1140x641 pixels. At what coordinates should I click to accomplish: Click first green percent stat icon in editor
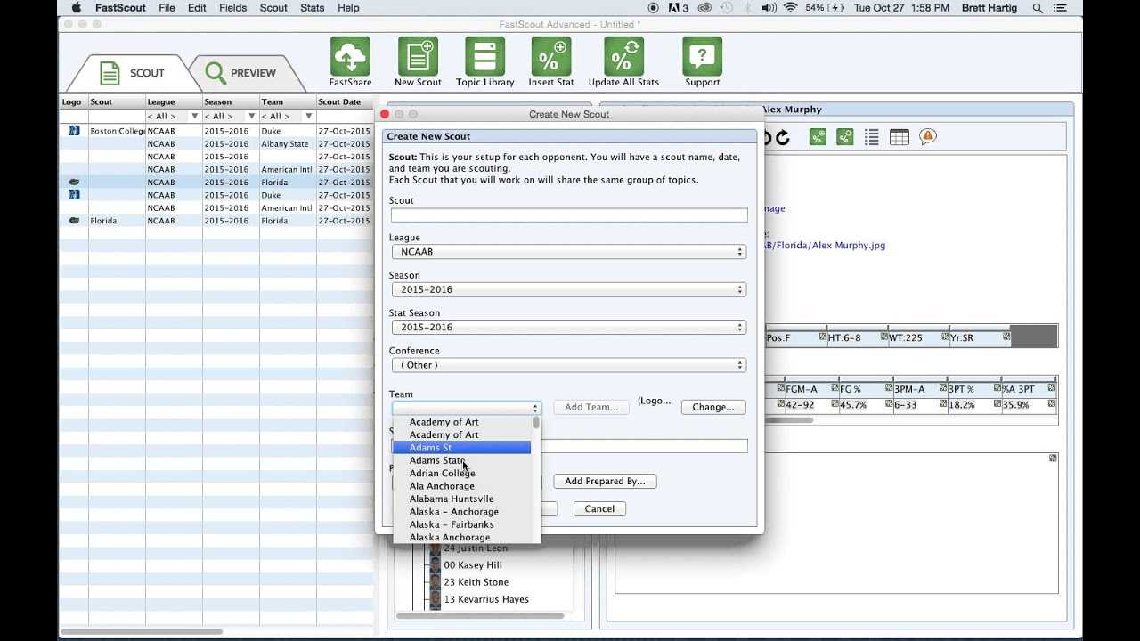pos(817,137)
